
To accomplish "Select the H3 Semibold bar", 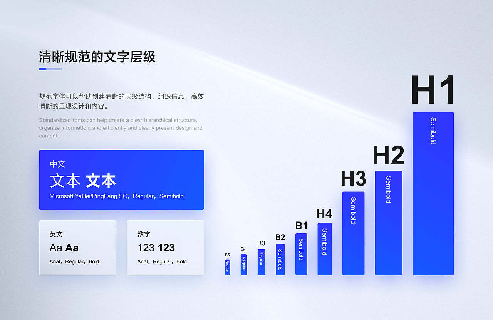I will pos(353,233).
